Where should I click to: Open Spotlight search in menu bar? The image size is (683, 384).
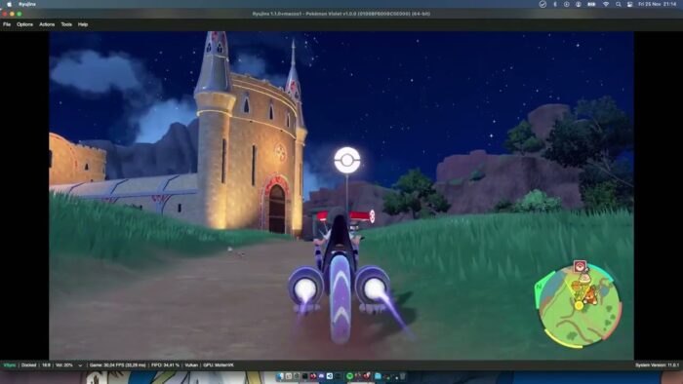(x=618, y=4)
